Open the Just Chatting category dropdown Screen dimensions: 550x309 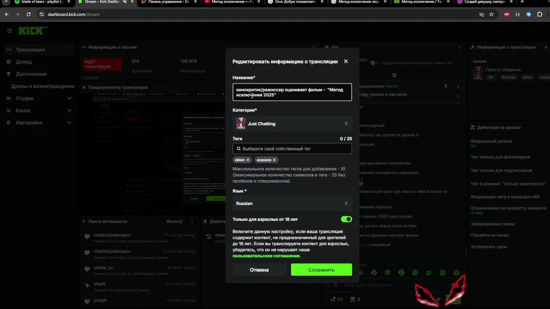(292, 124)
